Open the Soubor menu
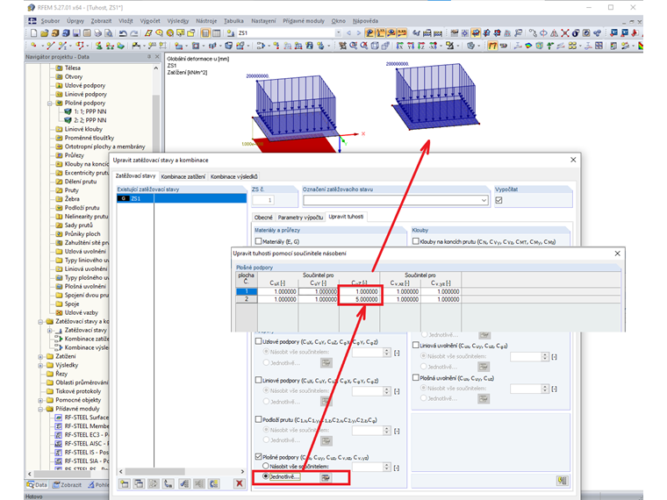The height and width of the screenshot is (500, 667). point(50,21)
